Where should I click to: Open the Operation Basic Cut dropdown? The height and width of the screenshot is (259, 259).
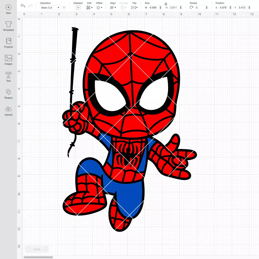click(x=50, y=8)
